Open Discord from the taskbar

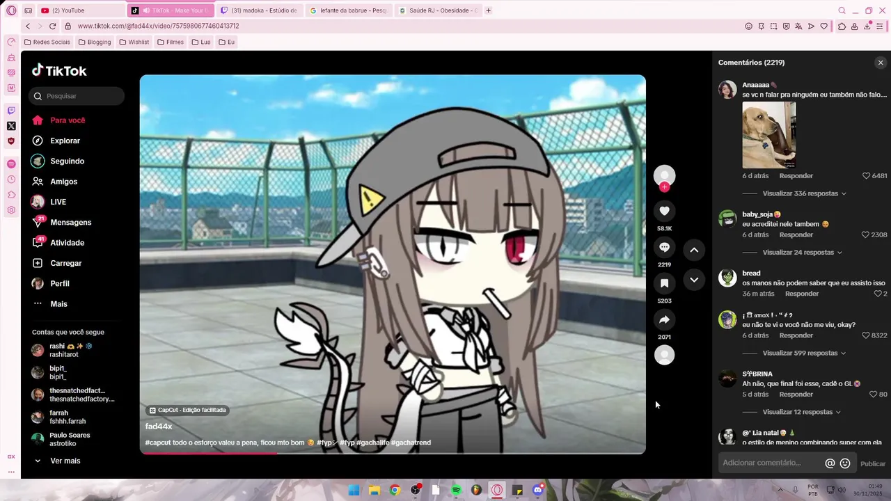pos(537,490)
